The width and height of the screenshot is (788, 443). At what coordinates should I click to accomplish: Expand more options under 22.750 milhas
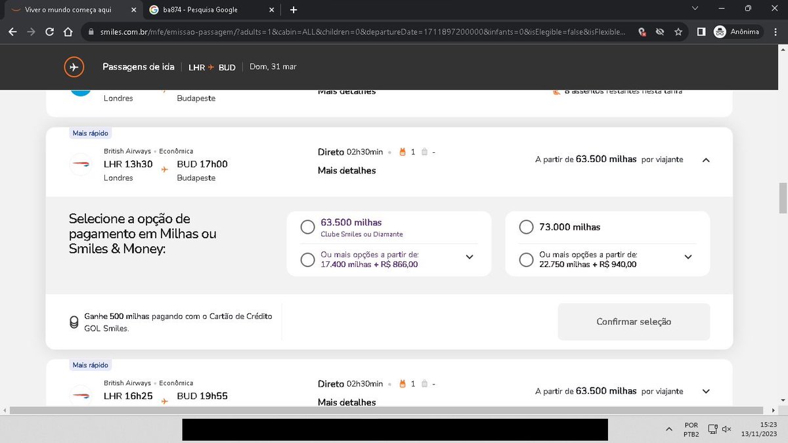[x=688, y=257]
